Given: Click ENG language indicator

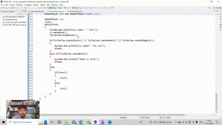Looking at the screenshot, I should [x=201, y=122].
